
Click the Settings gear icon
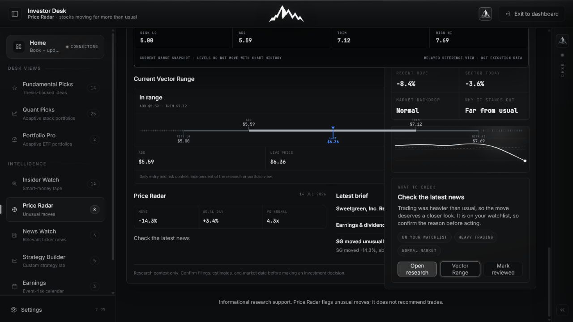point(14,309)
